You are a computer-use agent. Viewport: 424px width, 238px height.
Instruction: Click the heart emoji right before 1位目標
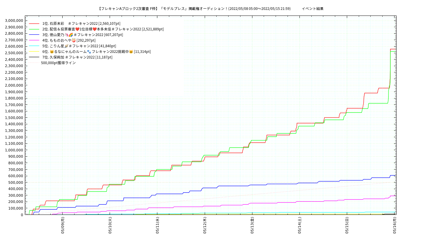pyautogui.click(x=77, y=29)
